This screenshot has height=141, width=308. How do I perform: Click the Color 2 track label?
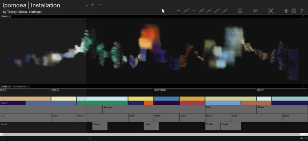4,103
